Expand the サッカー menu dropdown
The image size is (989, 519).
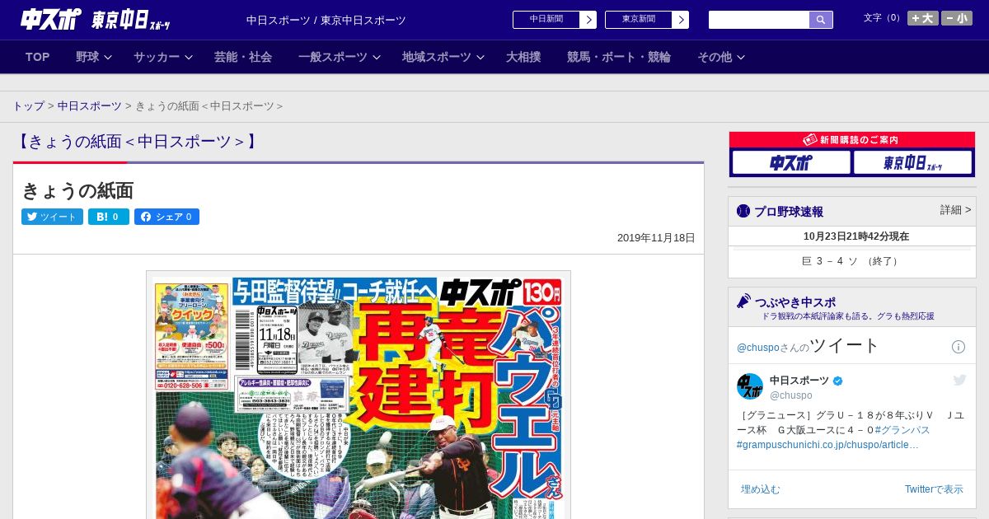[x=163, y=57]
